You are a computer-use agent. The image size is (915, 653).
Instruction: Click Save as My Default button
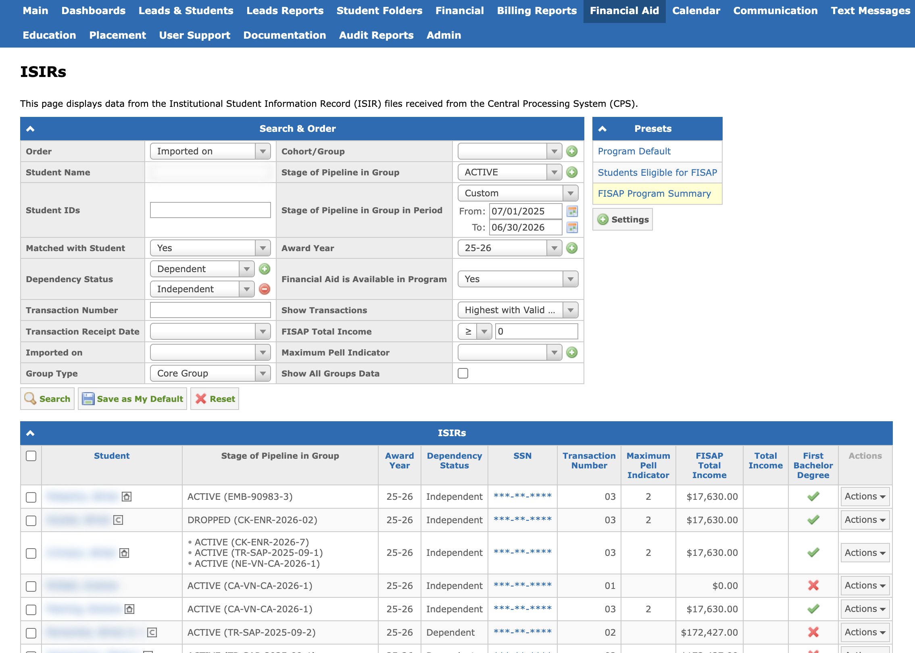(133, 399)
